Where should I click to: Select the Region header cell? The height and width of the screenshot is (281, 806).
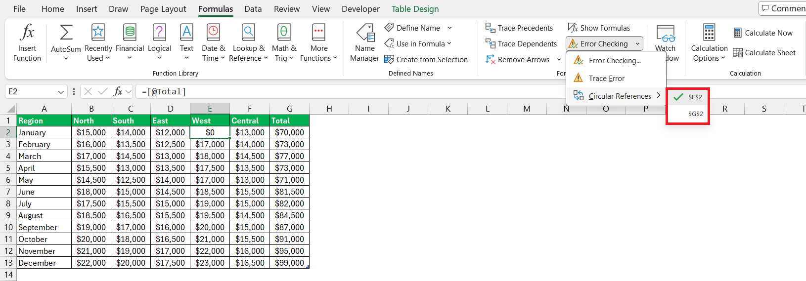[44, 120]
